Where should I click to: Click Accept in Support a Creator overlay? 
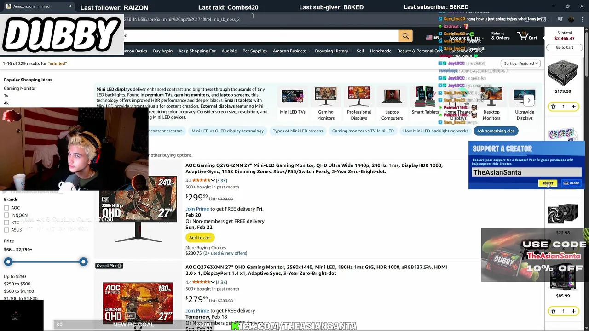[x=548, y=183]
